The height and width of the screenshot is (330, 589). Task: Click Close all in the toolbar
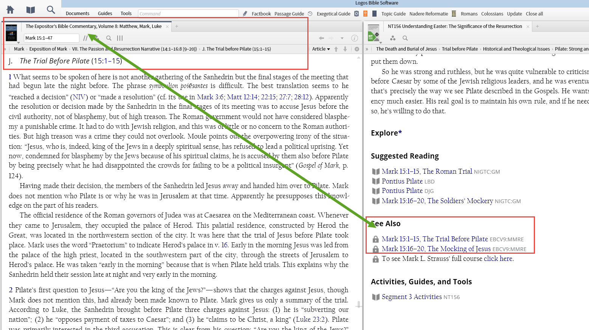pyautogui.click(x=535, y=14)
